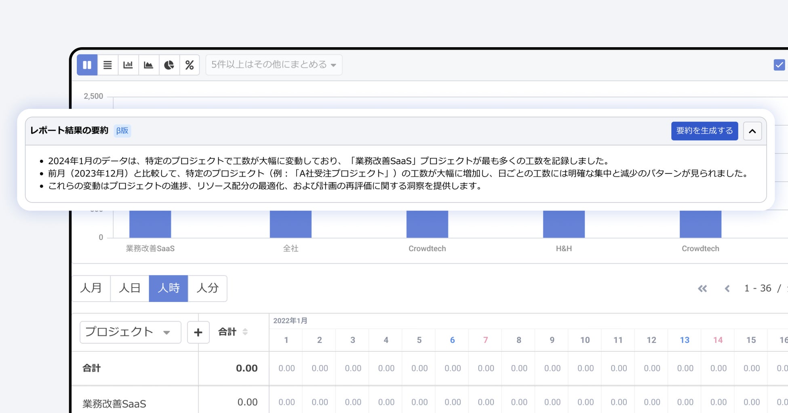Click the 要約を生成する button
Image resolution: width=788 pixels, height=413 pixels.
(x=704, y=131)
